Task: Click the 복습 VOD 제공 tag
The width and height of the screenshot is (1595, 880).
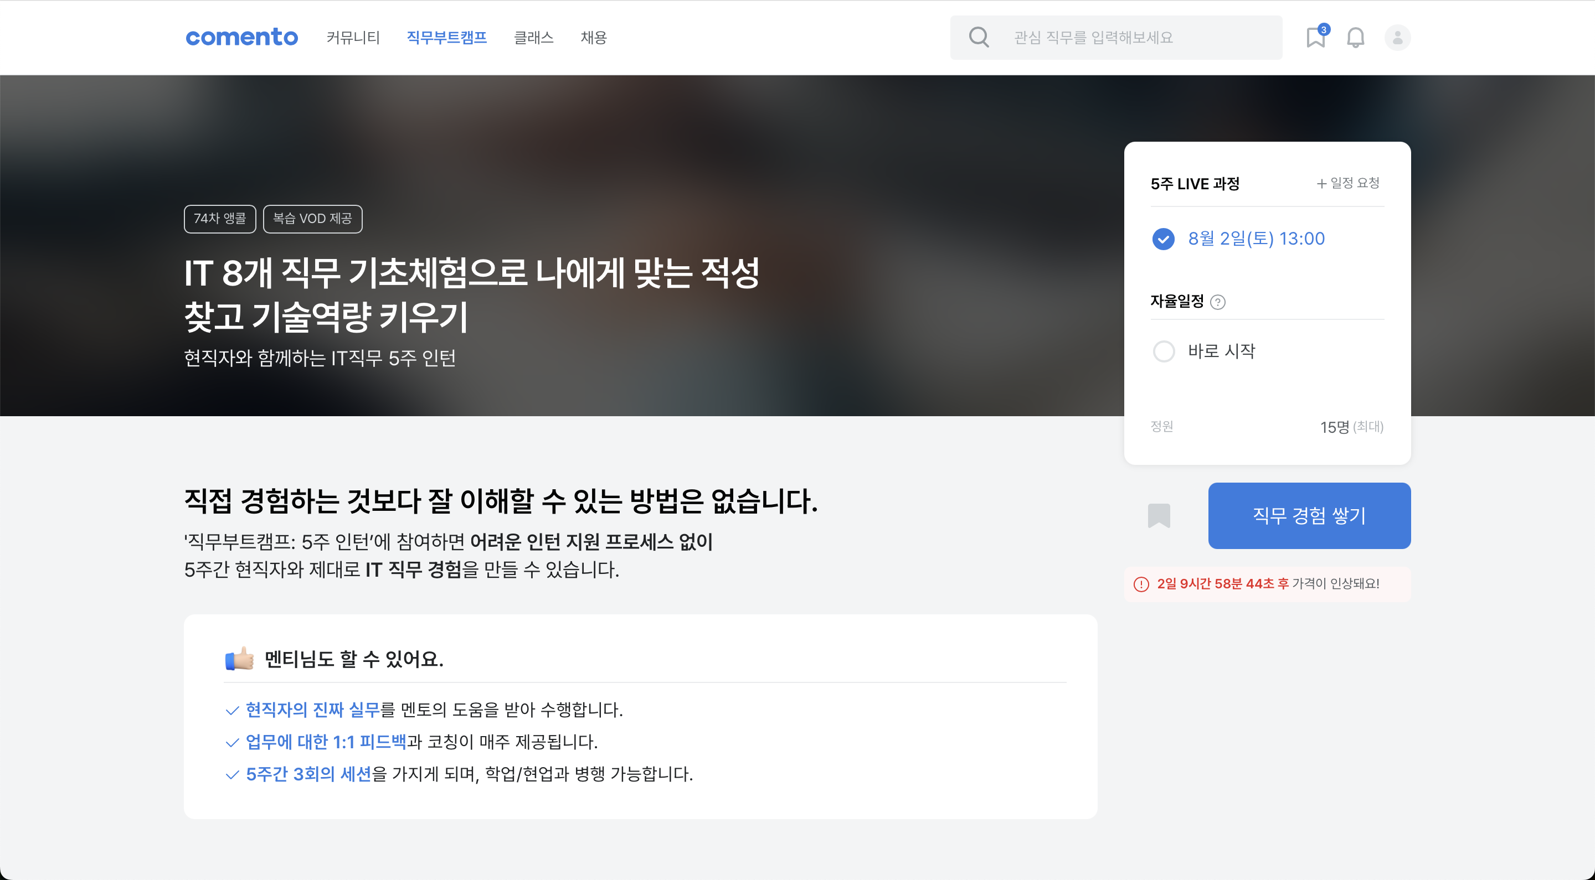Action: pos(312,219)
